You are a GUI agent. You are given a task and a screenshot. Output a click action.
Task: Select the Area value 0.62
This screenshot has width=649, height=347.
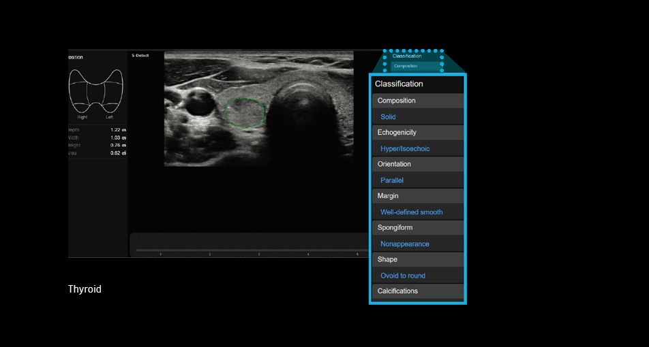click(118, 153)
